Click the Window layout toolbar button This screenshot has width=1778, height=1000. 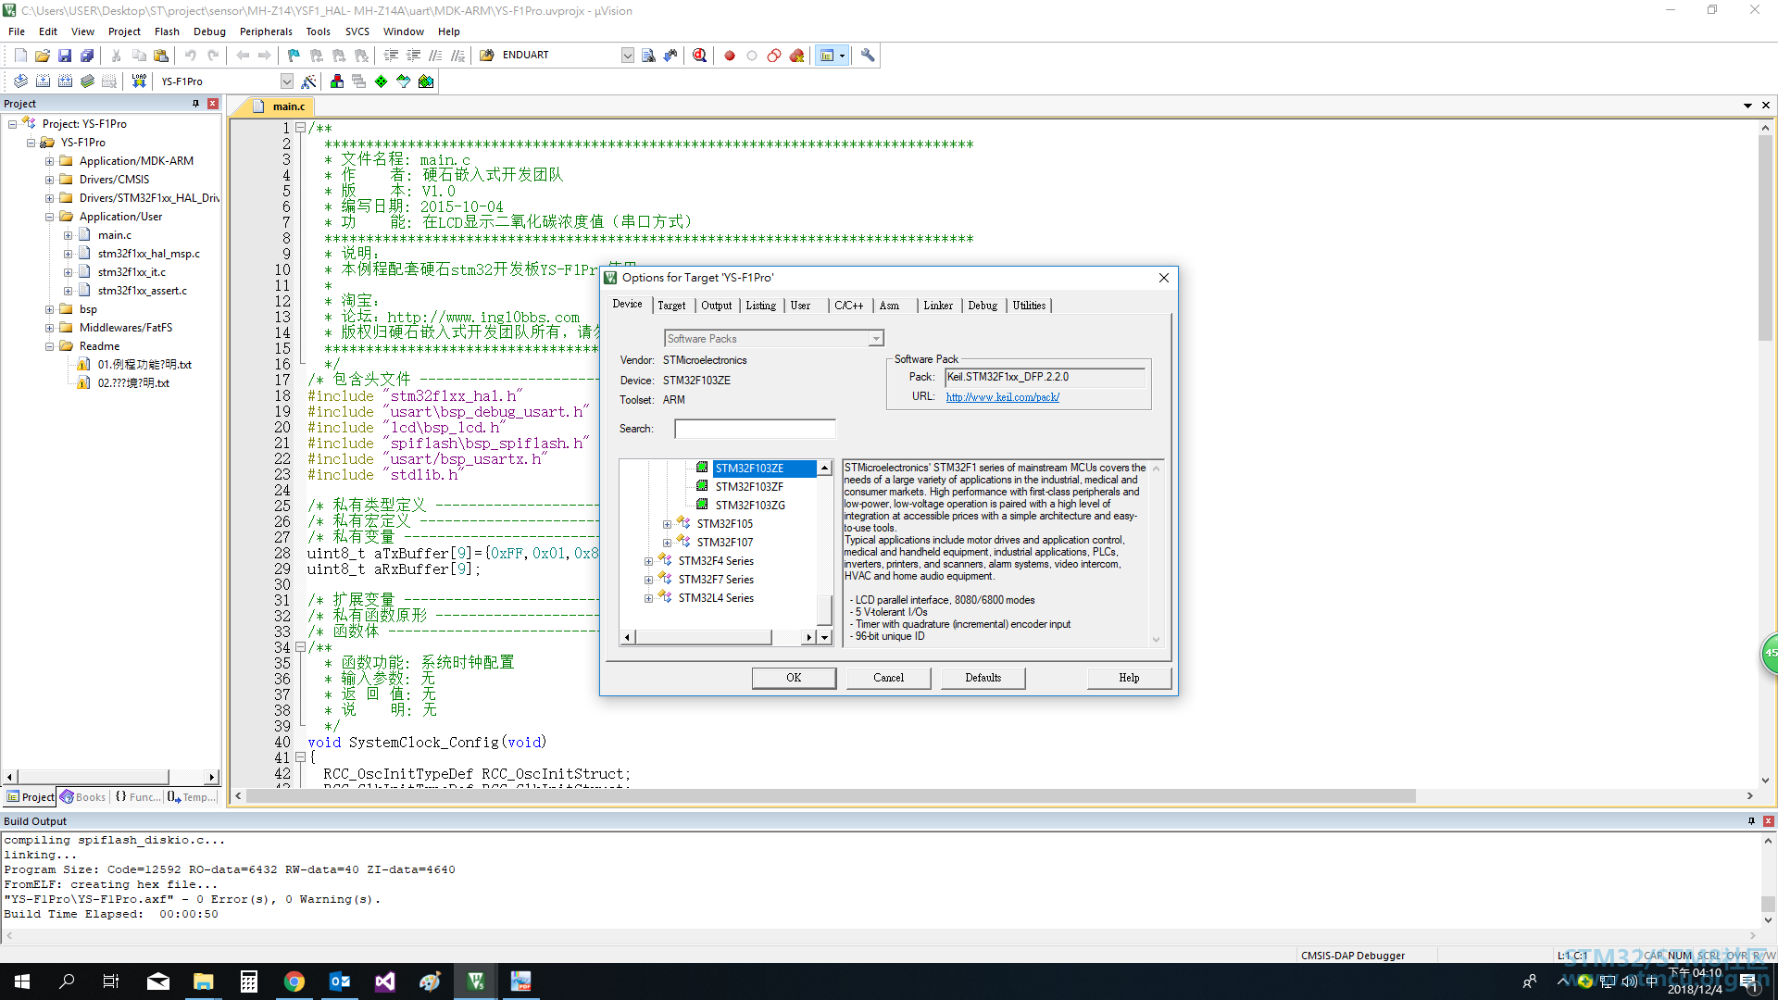click(832, 56)
